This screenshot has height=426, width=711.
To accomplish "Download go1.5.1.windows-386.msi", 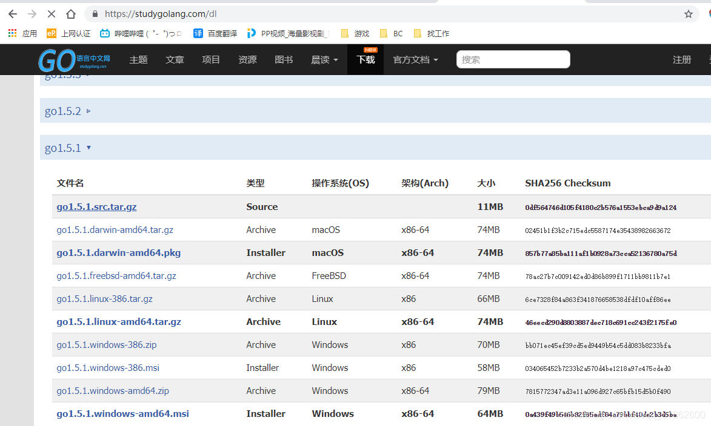I will tap(108, 367).
